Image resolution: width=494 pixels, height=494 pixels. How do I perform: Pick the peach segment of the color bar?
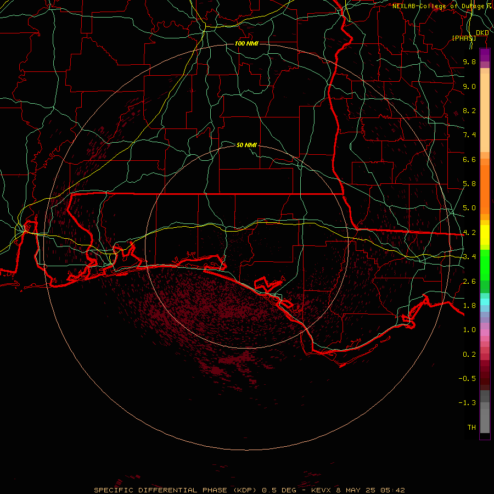(x=485, y=113)
